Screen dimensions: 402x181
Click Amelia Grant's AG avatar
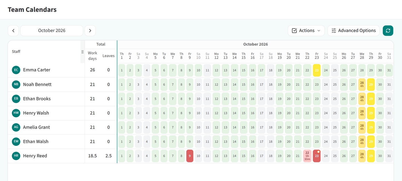(16, 127)
